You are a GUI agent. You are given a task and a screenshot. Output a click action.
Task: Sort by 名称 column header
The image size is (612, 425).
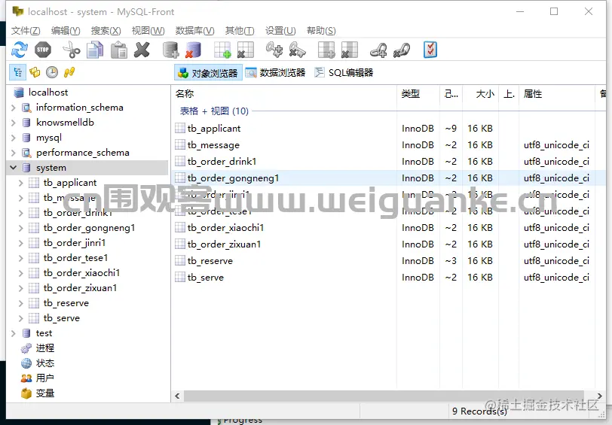click(x=284, y=94)
